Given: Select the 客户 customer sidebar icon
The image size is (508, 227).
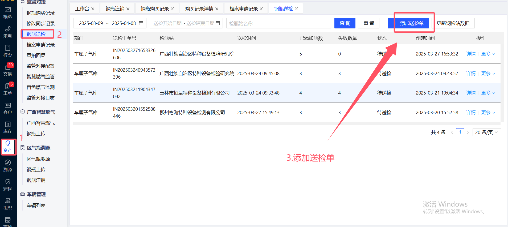Looking at the screenshot, I should tap(7, 108).
